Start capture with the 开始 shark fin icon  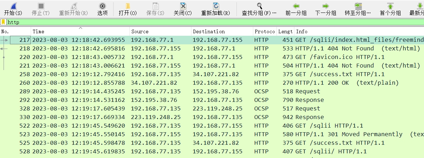pyautogui.click(x=13, y=6)
